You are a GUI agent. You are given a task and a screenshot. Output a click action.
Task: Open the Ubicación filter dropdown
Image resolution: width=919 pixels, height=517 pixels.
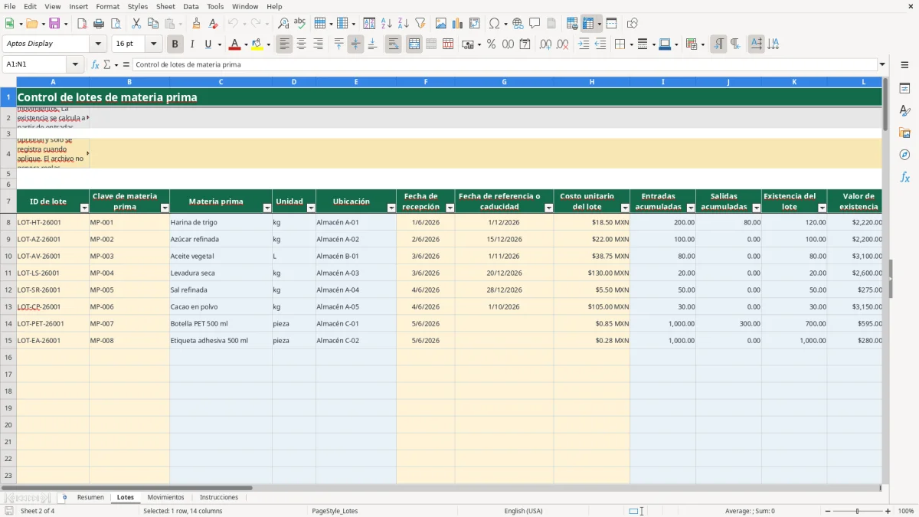tap(391, 208)
